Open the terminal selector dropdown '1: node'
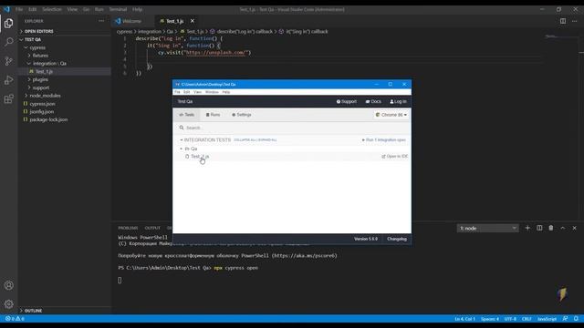584x328 pixels. coord(487,228)
